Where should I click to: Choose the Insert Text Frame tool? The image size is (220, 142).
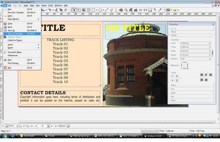79,10
